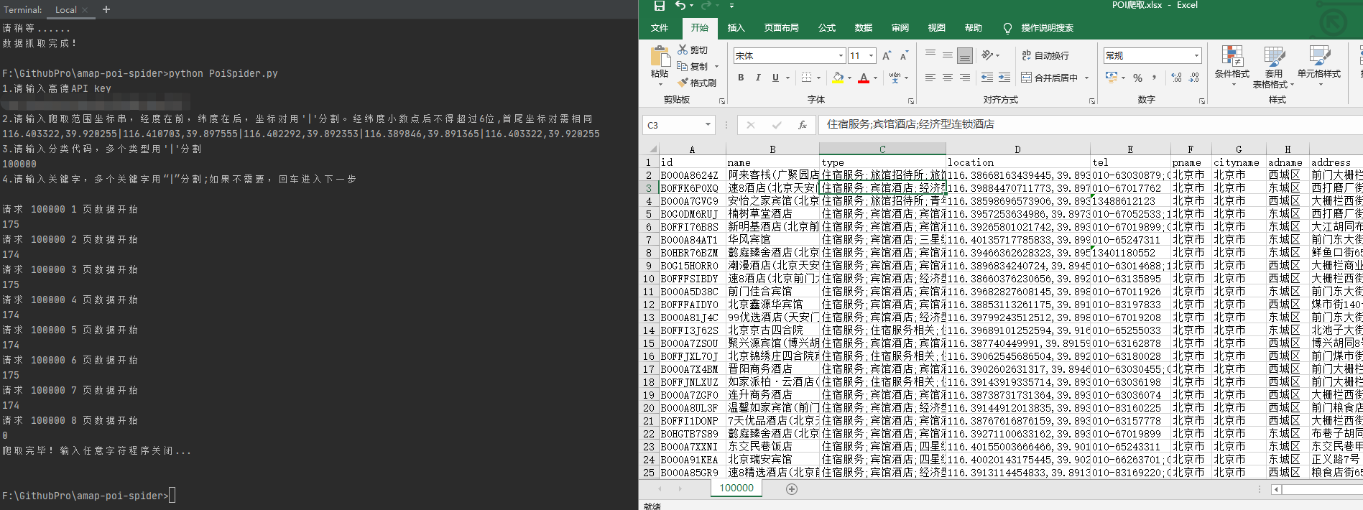Click the increase decimal icon
Viewport: 1363px width, 510px height.
point(1176,78)
